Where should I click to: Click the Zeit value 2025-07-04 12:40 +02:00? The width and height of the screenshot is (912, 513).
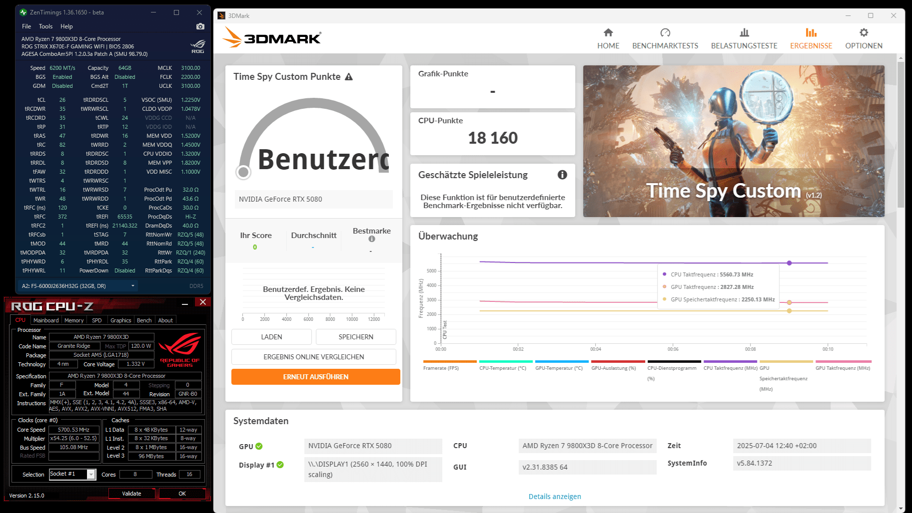point(802,446)
